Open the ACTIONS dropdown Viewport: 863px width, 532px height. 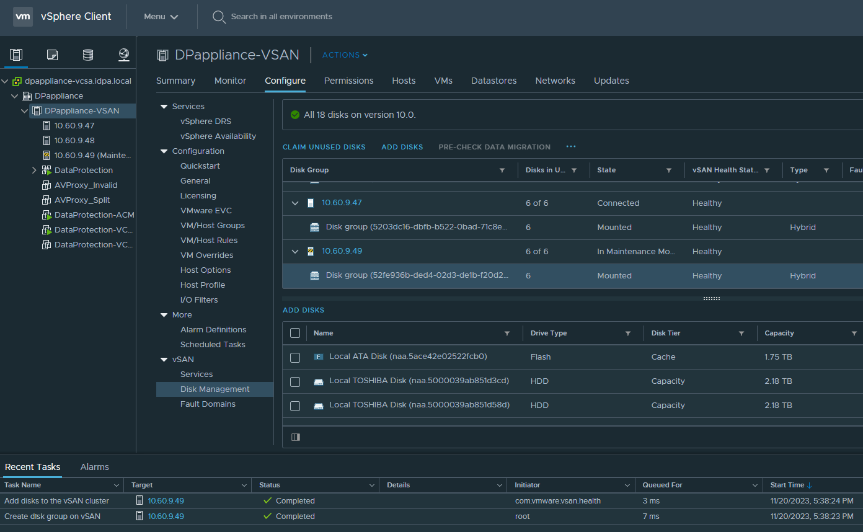(345, 55)
